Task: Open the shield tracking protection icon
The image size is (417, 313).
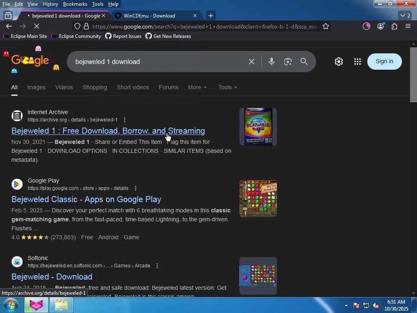Action: pos(77,26)
